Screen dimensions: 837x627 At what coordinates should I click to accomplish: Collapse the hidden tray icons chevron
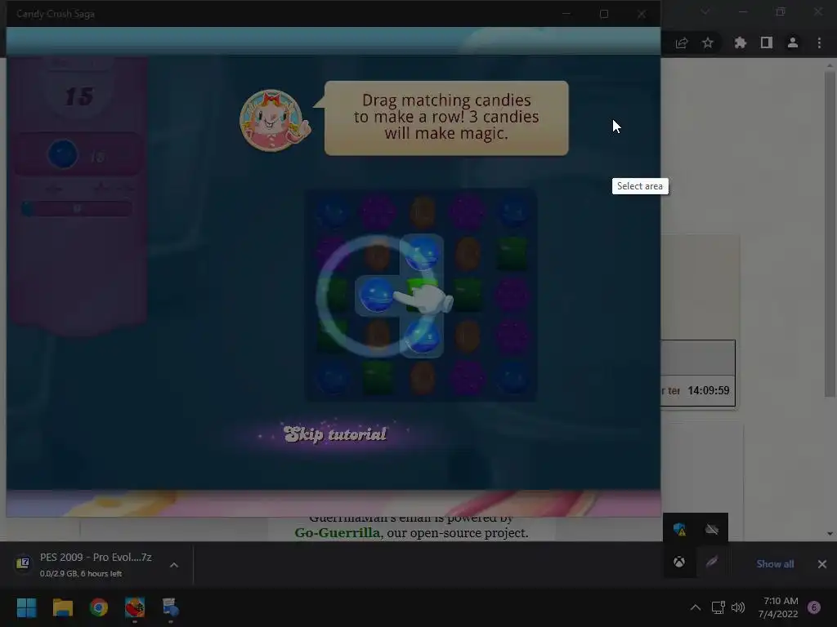696,607
